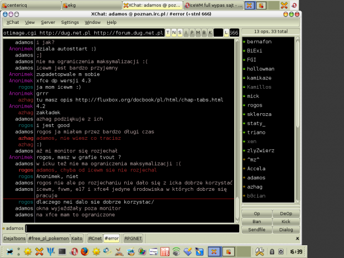Open the Help menu
The image size is (344, 258).
(x=112, y=22)
